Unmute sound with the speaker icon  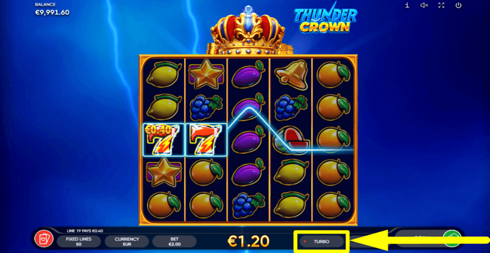[x=424, y=5]
